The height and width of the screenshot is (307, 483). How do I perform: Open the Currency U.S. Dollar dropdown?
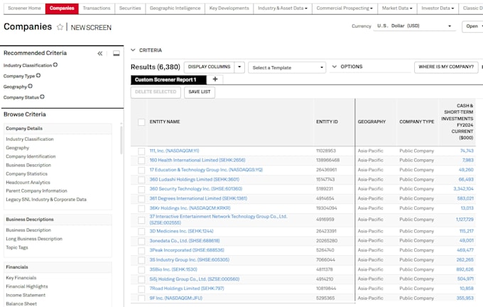414,26
